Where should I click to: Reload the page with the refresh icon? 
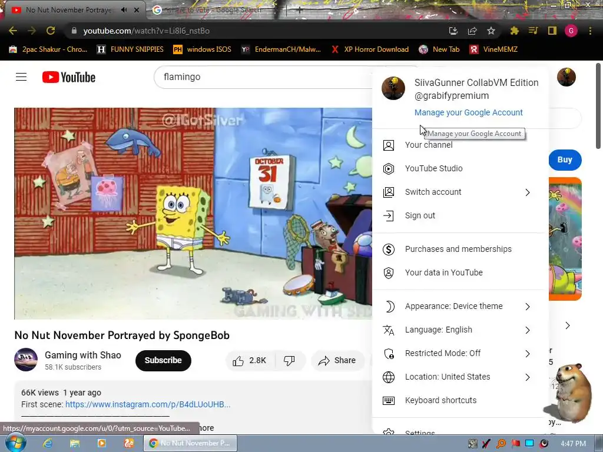click(51, 31)
